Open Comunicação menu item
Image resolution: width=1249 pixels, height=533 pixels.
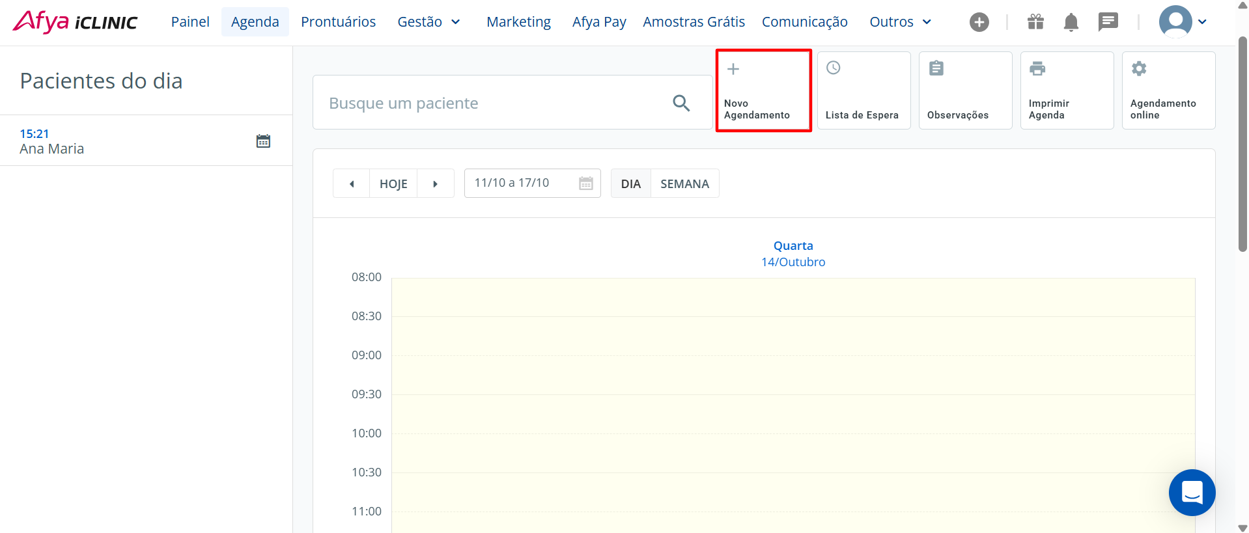coord(805,22)
